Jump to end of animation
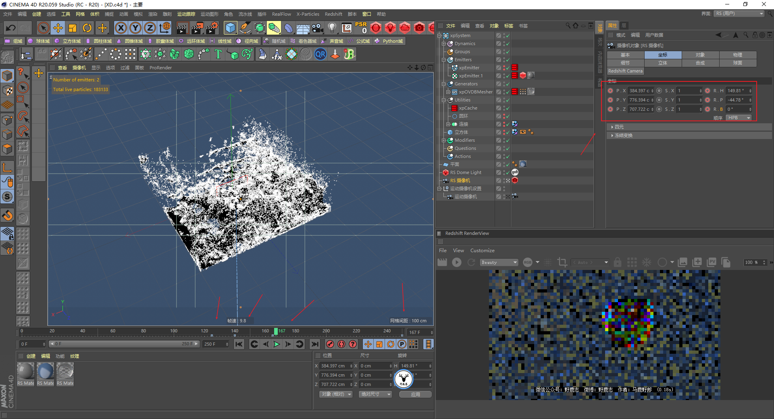Image resolution: width=774 pixels, height=419 pixels. pos(315,344)
